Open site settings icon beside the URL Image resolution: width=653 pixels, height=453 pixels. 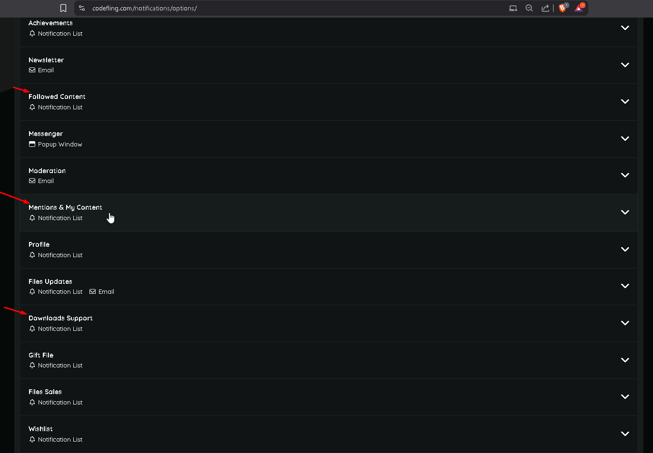click(x=82, y=8)
